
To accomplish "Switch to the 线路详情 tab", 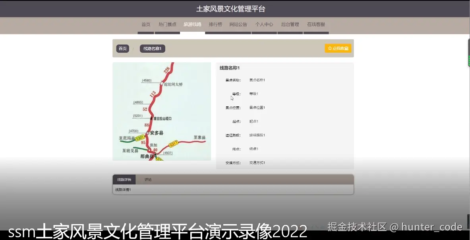I will click(x=124, y=180).
